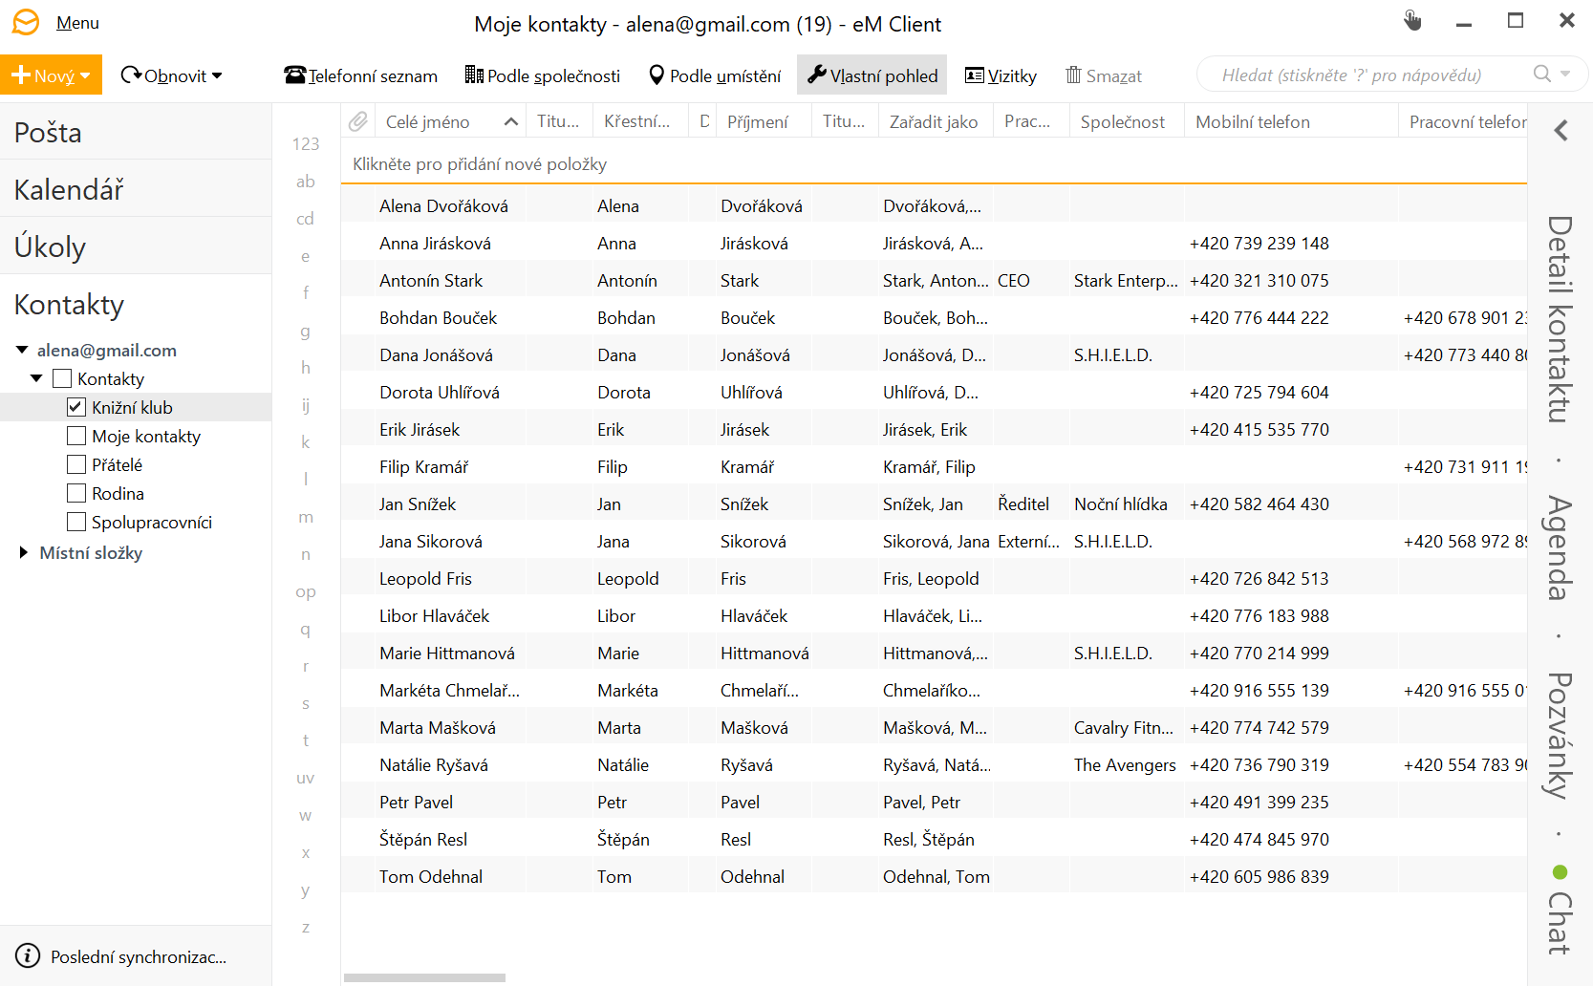Jump to letter m in index
1593x986 pixels.
(x=306, y=517)
